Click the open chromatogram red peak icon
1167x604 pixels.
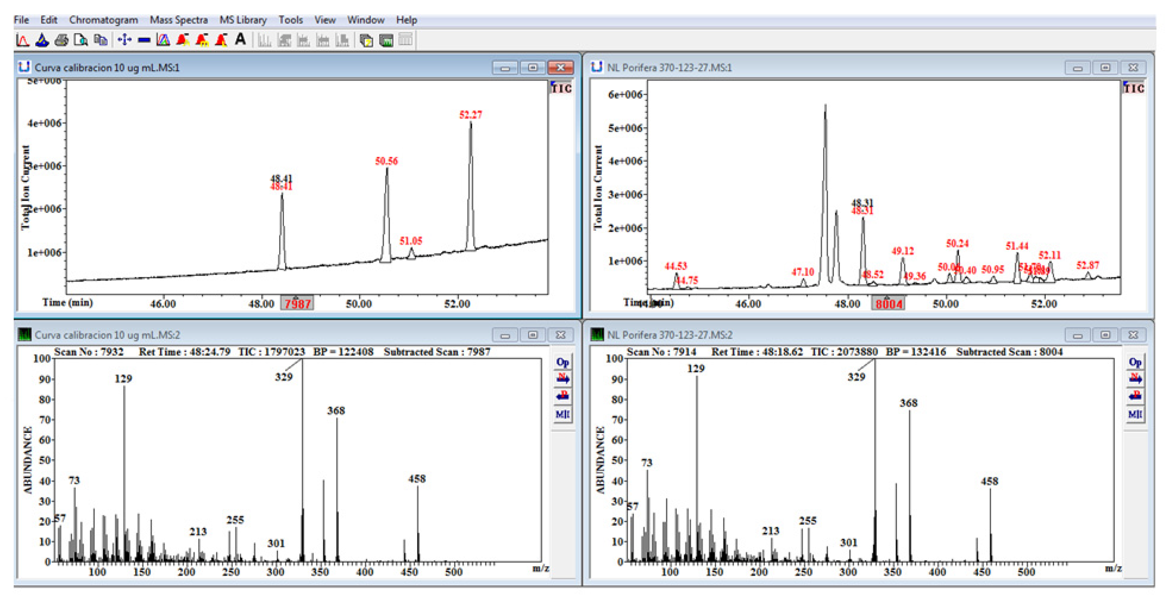point(22,40)
